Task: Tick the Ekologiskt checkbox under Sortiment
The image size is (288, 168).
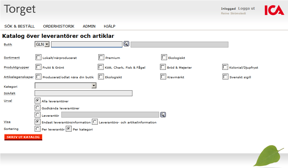Action: click(164, 57)
